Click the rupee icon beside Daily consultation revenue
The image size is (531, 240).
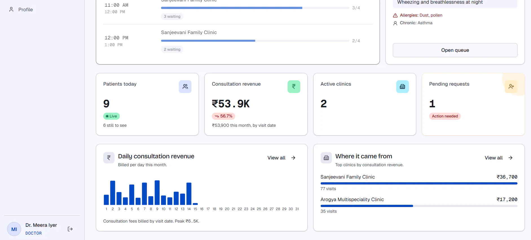[x=109, y=158]
